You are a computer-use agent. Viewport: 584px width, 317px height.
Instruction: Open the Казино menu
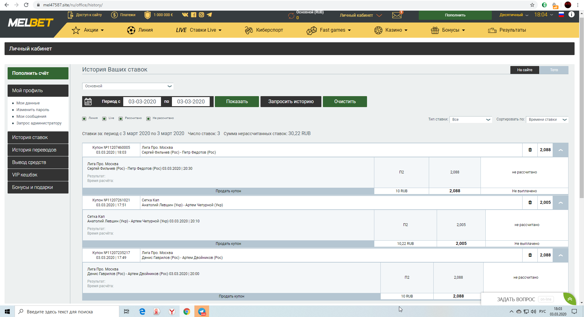391,30
